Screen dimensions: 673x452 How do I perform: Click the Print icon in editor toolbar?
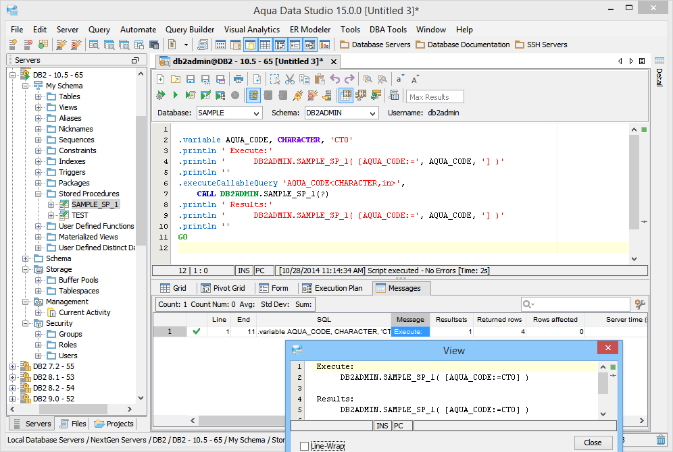click(239, 79)
